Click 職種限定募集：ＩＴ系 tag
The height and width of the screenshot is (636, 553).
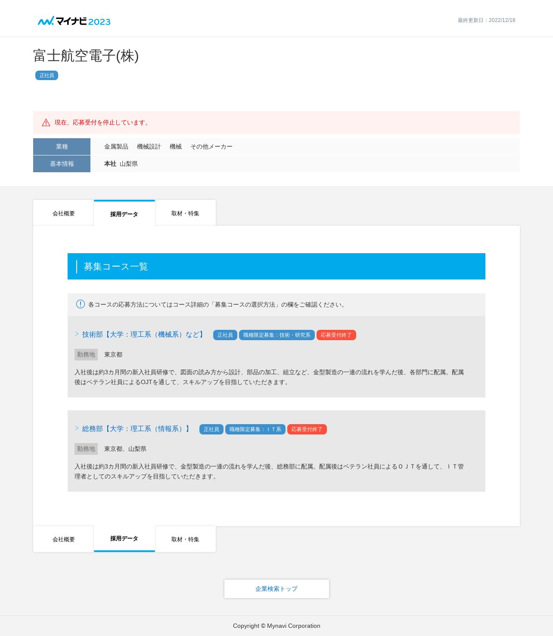pos(255,429)
